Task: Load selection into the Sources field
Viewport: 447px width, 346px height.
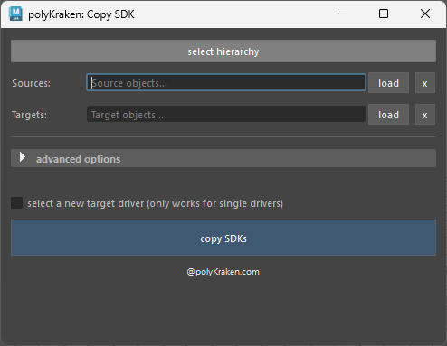Action: coord(388,83)
